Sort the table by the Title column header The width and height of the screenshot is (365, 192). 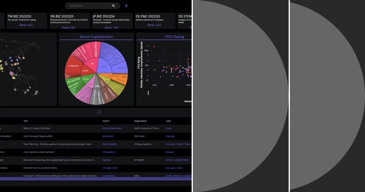point(26,121)
